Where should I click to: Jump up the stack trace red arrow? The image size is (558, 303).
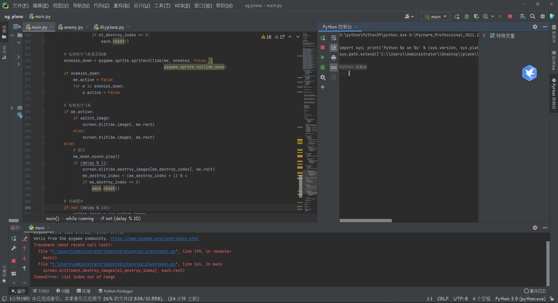pyautogui.click(x=24, y=248)
